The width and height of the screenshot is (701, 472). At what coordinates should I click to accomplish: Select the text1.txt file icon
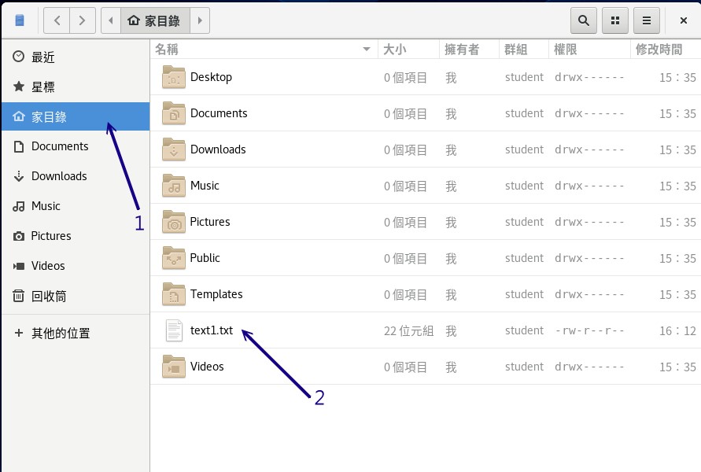pyautogui.click(x=173, y=330)
